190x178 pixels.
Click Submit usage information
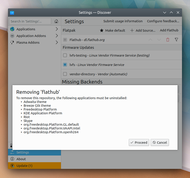tap(123, 21)
